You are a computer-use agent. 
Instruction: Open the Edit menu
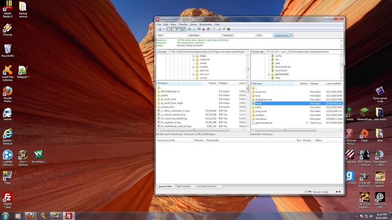coord(166,24)
